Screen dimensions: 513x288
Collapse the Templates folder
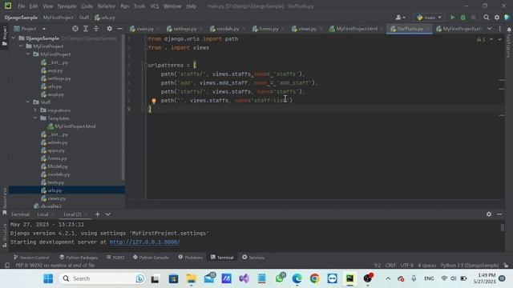click(35, 118)
